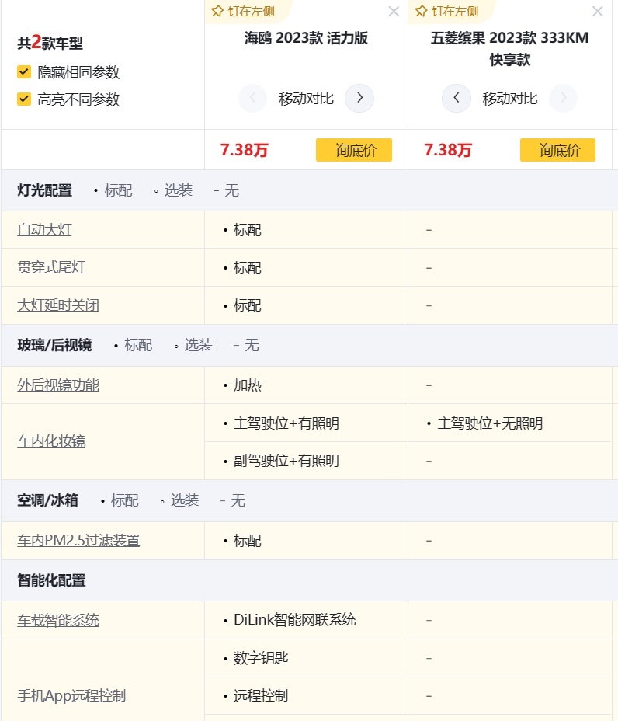Open 五菱缤果 2023款 333KM 快享款 title
Viewport: 618px width, 721px height.
click(509, 48)
